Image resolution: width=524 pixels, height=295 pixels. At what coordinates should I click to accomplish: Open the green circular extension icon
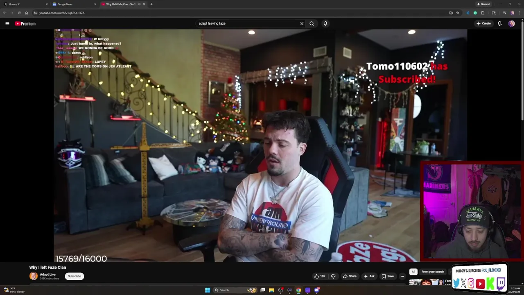(x=475, y=13)
